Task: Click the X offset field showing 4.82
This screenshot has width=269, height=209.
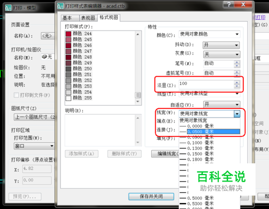Action: [x=37, y=169]
